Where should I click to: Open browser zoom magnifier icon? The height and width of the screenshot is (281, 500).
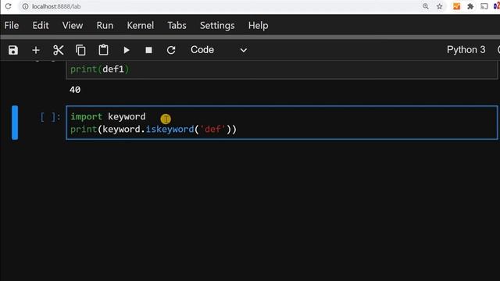[425, 6]
